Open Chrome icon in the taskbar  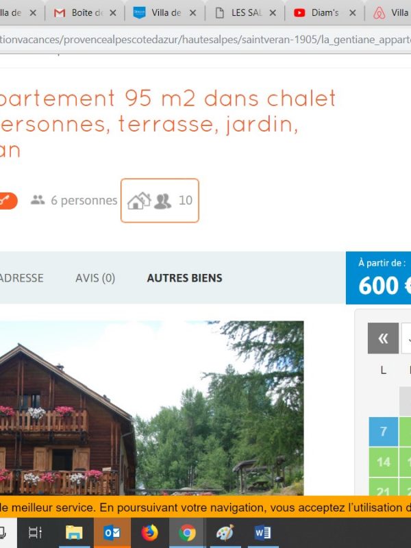pos(187,533)
